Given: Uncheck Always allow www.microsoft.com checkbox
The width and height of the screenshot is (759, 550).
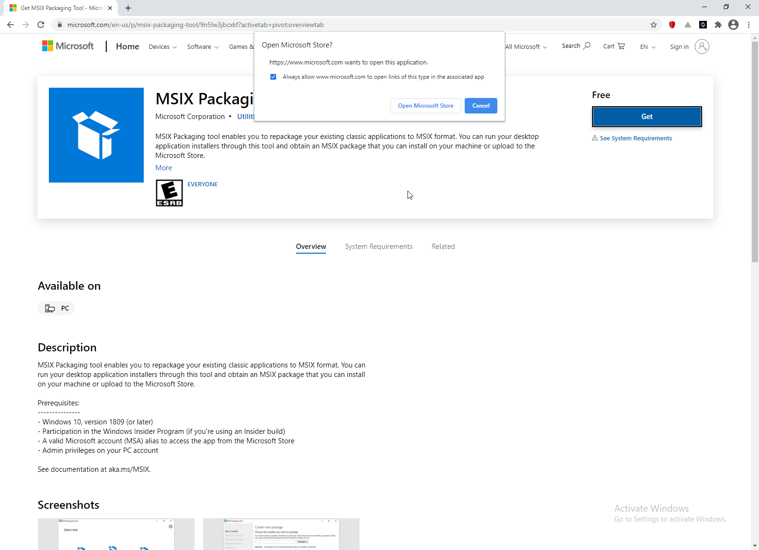Looking at the screenshot, I should click(273, 77).
